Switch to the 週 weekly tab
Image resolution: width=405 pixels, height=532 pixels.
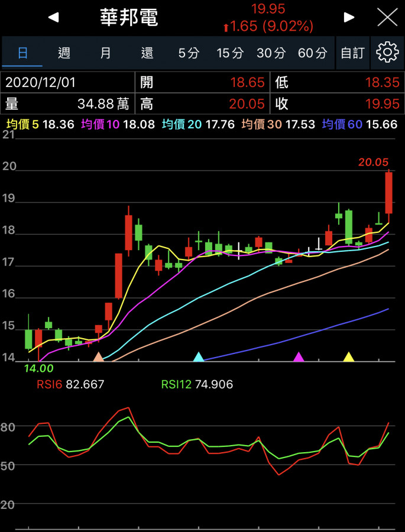(x=64, y=53)
